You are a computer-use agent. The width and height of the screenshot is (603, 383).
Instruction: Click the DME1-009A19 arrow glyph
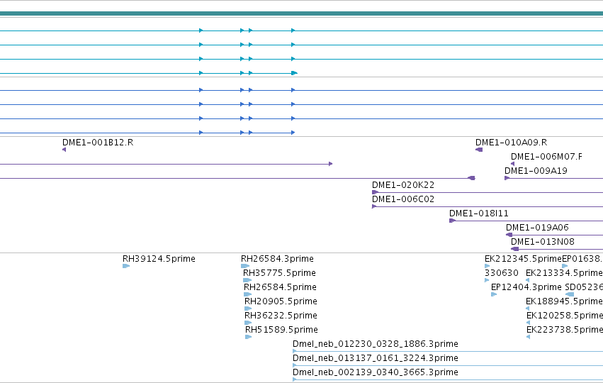pos(507,178)
